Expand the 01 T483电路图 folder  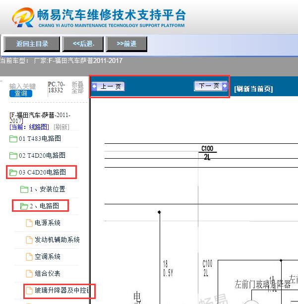[40, 139]
